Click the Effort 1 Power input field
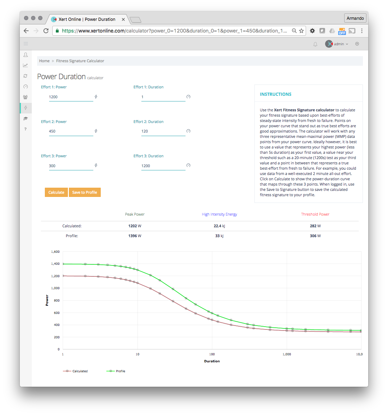The image size is (388, 415). tap(71, 97)
